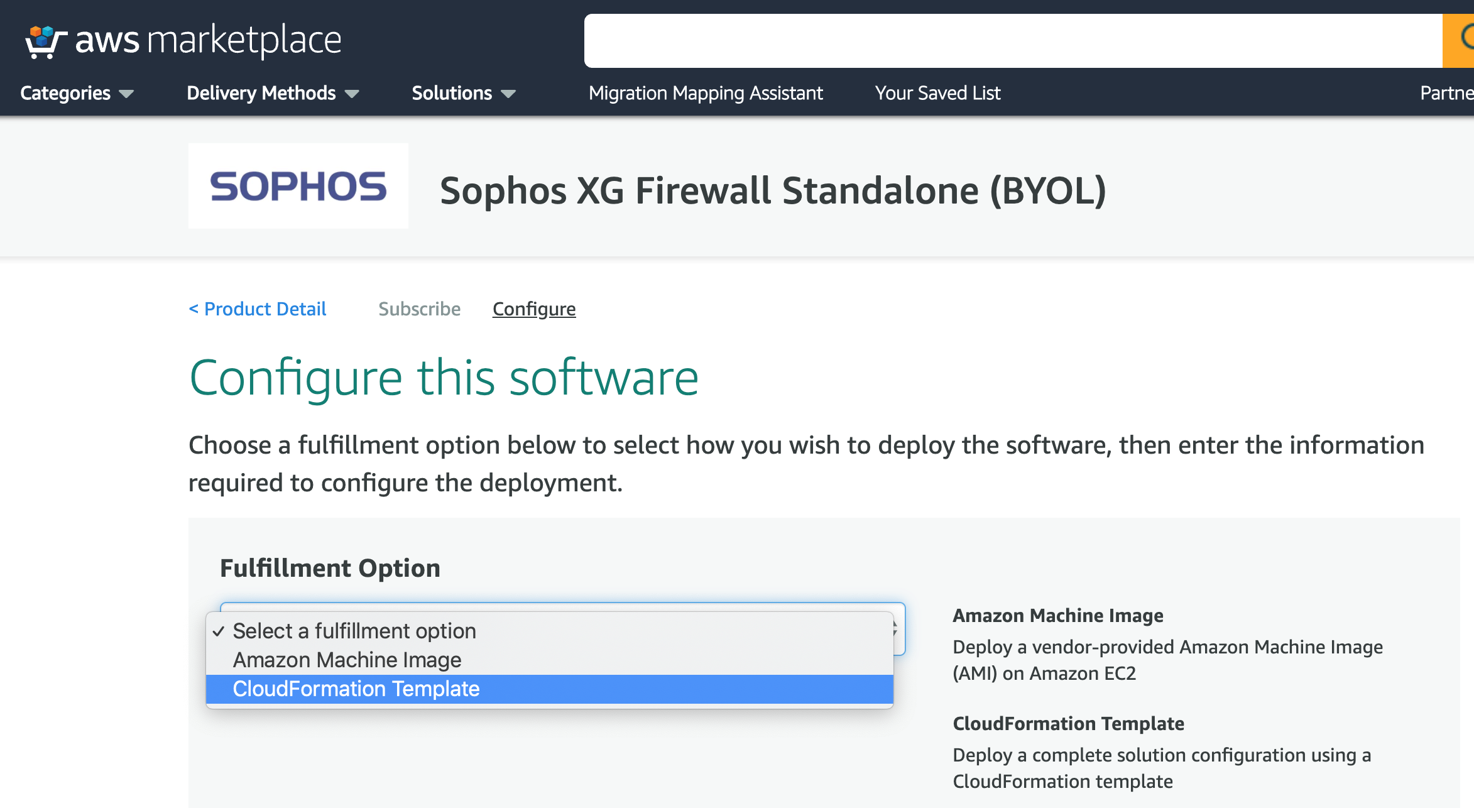Go to Your Saved List
Image resolution: width=1474 pixels, height=808 pixels.
pyautogui.click(x=937, y=93)
